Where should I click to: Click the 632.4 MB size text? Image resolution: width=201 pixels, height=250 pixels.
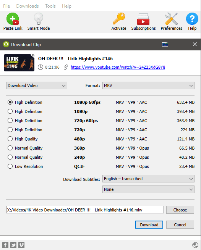186,102
